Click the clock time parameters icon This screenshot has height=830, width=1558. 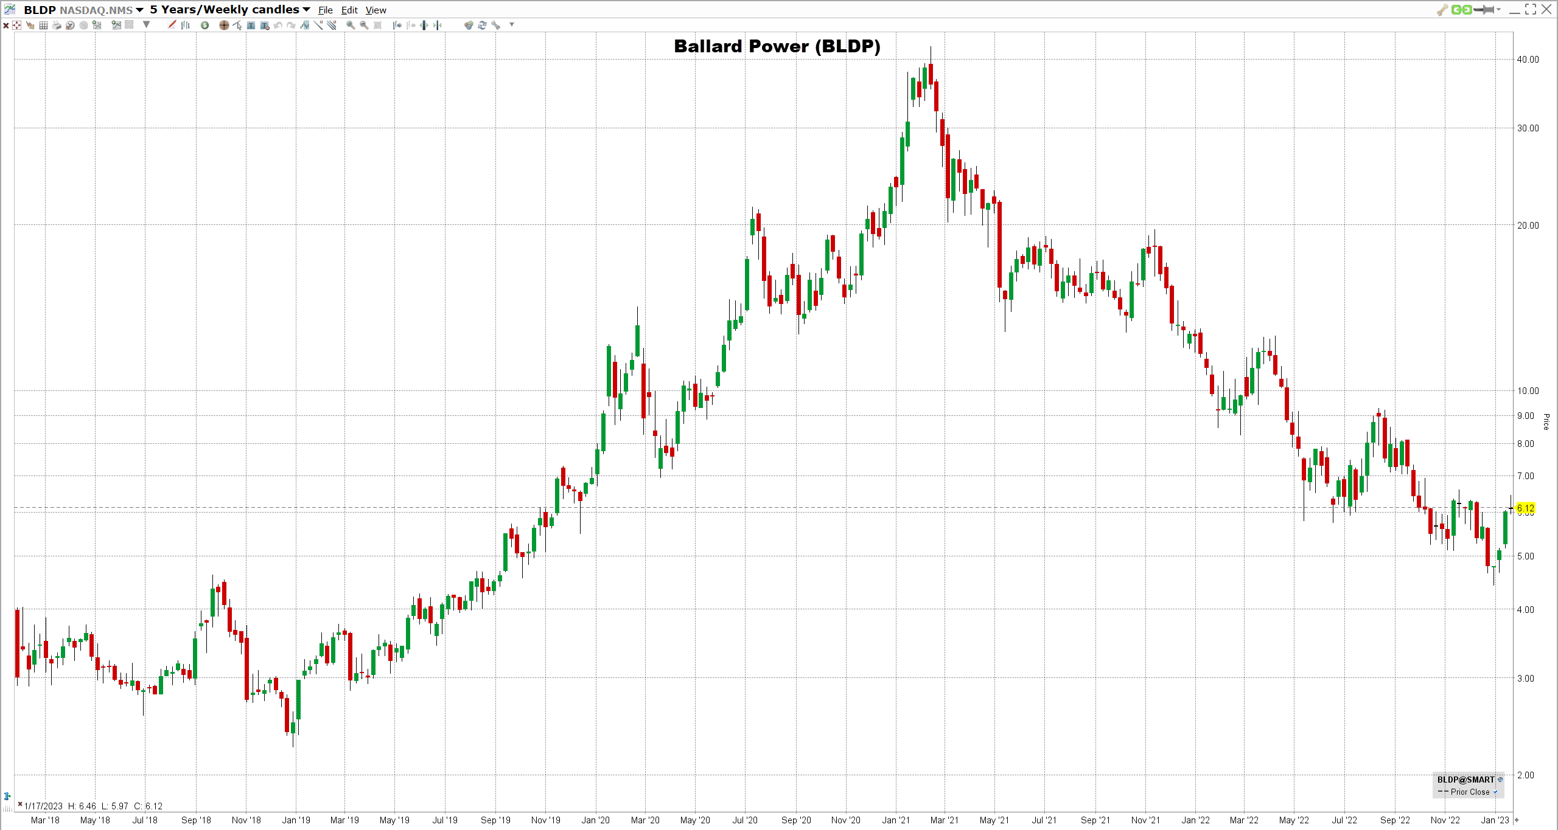click(x=70, y=26)
